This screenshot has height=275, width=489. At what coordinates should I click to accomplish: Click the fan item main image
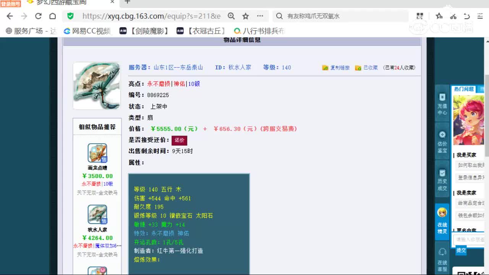(x=96, y=86)
